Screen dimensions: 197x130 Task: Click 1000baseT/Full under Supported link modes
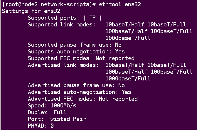[x=128, y=38]
